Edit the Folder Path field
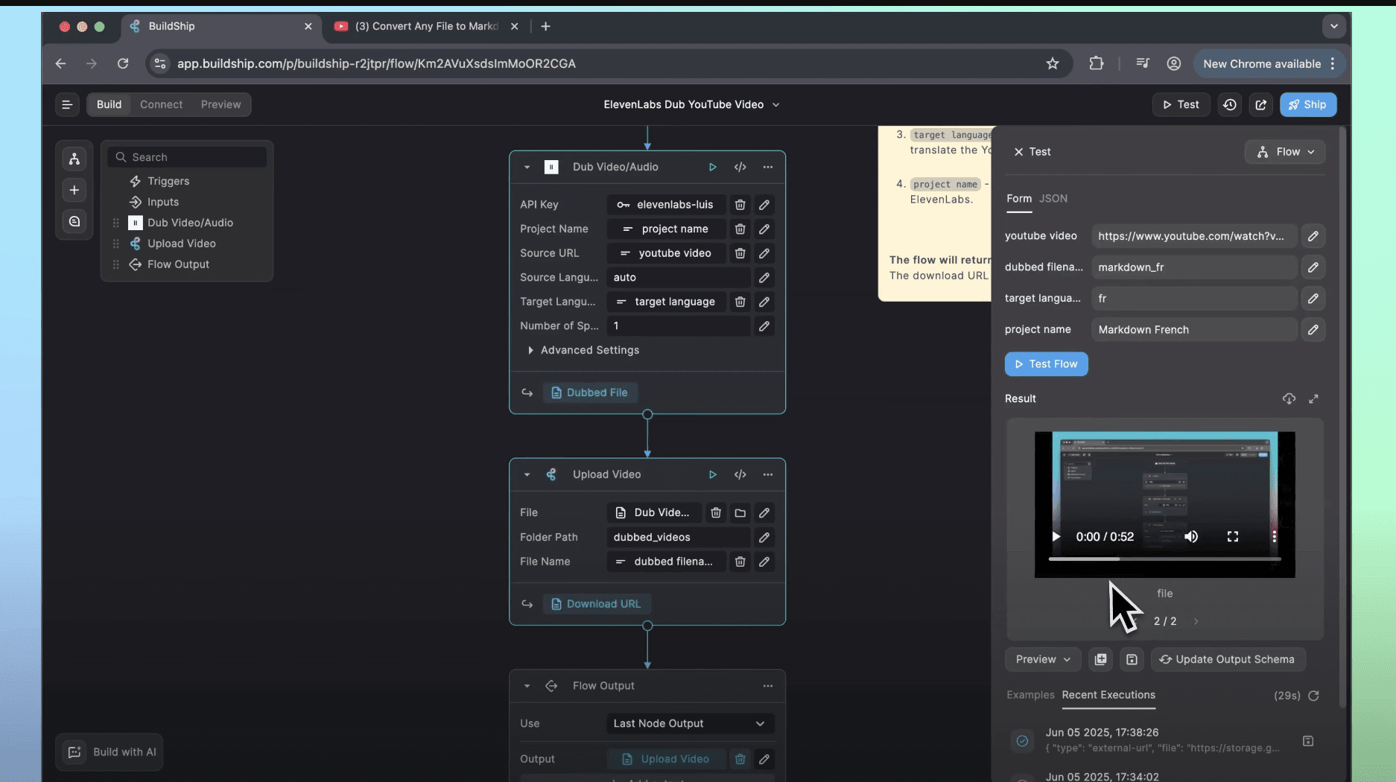Image resolution: width=1396 pixels, height=782 pixels. [764, 537]
